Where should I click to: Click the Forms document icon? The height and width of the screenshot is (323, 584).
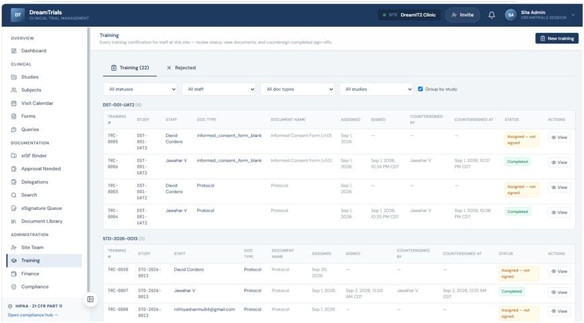13,116
